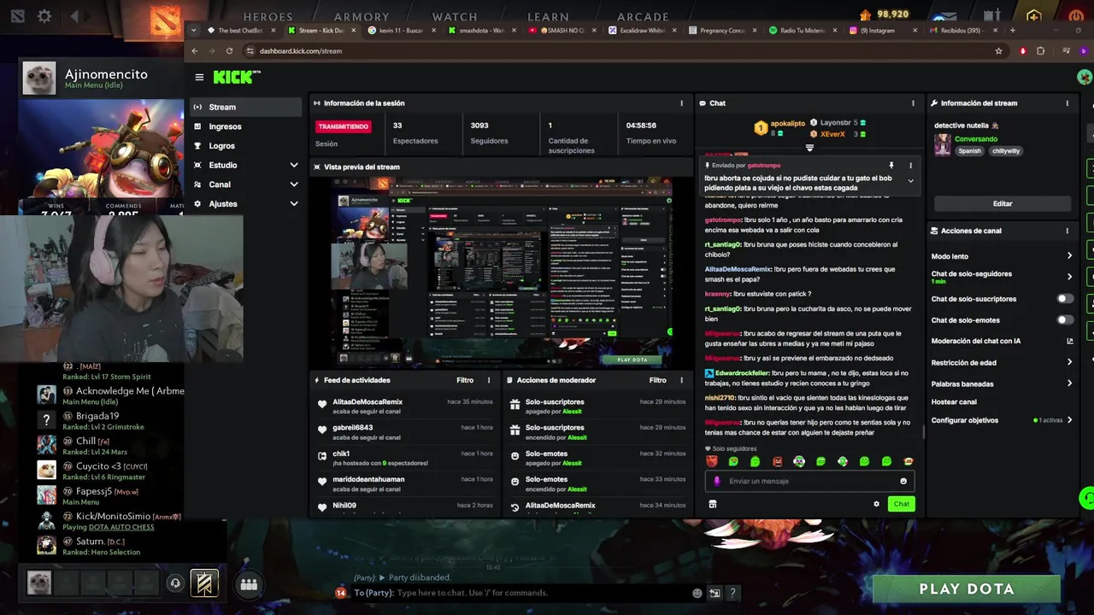Click the Editar stream info button

1003,204
